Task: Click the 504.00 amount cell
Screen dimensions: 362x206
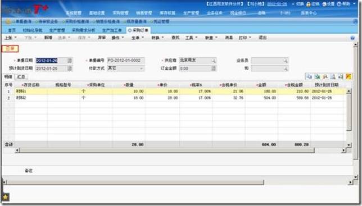Action: (x=270, y=98)
